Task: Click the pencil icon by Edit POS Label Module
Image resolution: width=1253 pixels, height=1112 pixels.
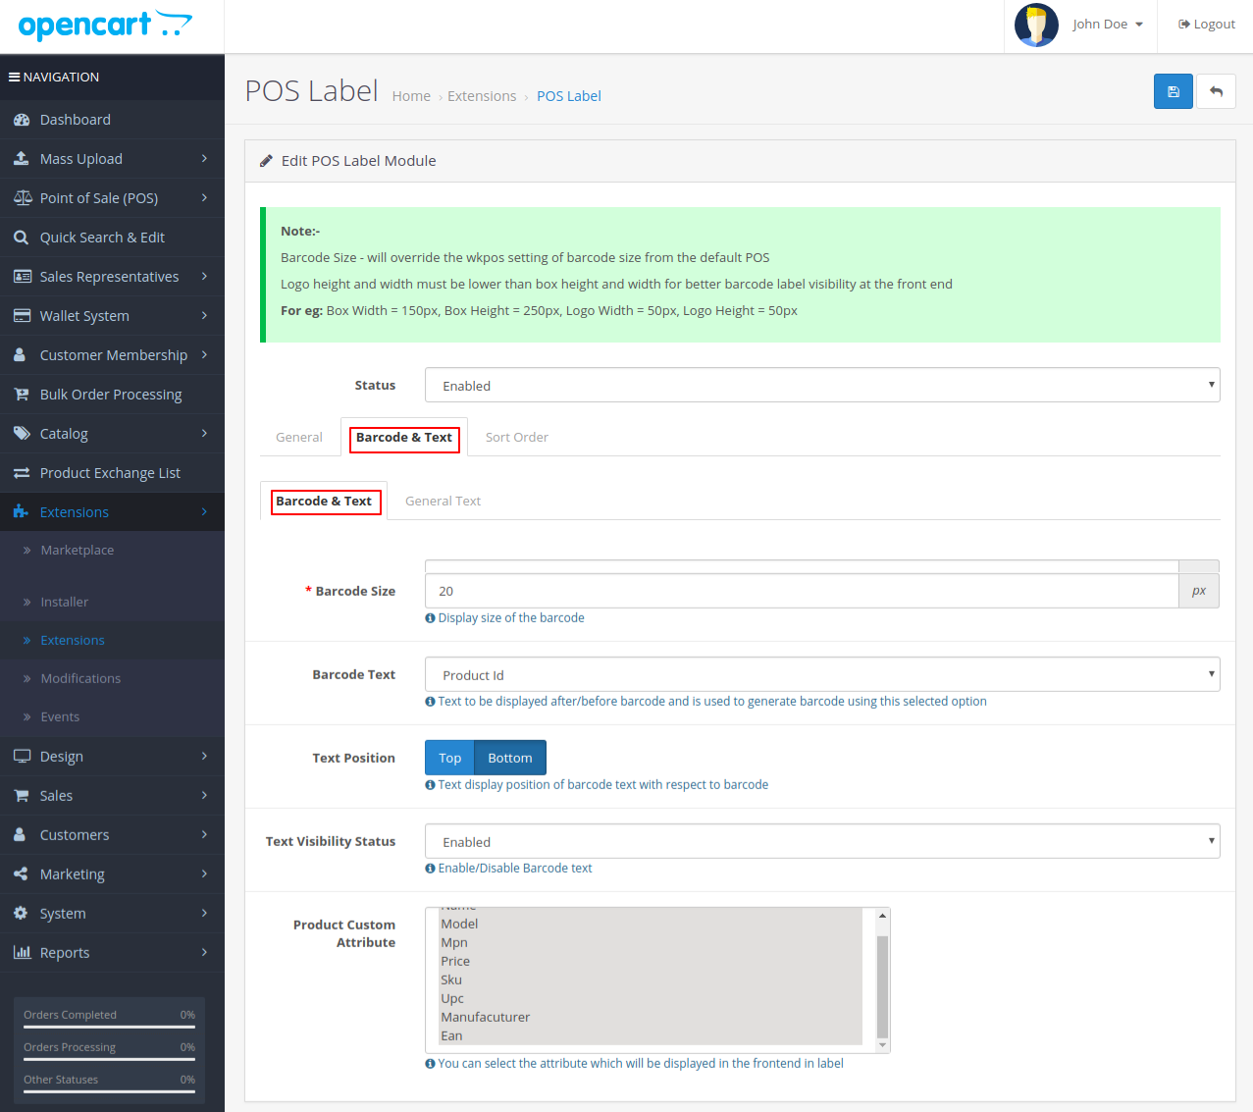Action: 266,161
